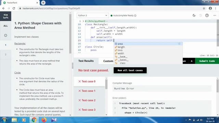Image resolution: width=219 pixels, height=123 pixels.
Task: Open Firefox from the taskbar
Action: pos(44,120)
